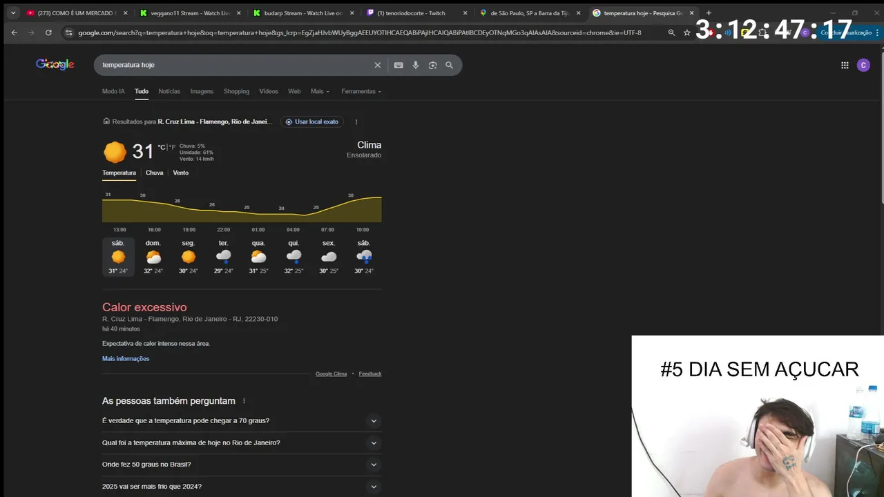Switch to the Notícias search tab
This screenshot has height=497, width=884.
tap(169, 91)
